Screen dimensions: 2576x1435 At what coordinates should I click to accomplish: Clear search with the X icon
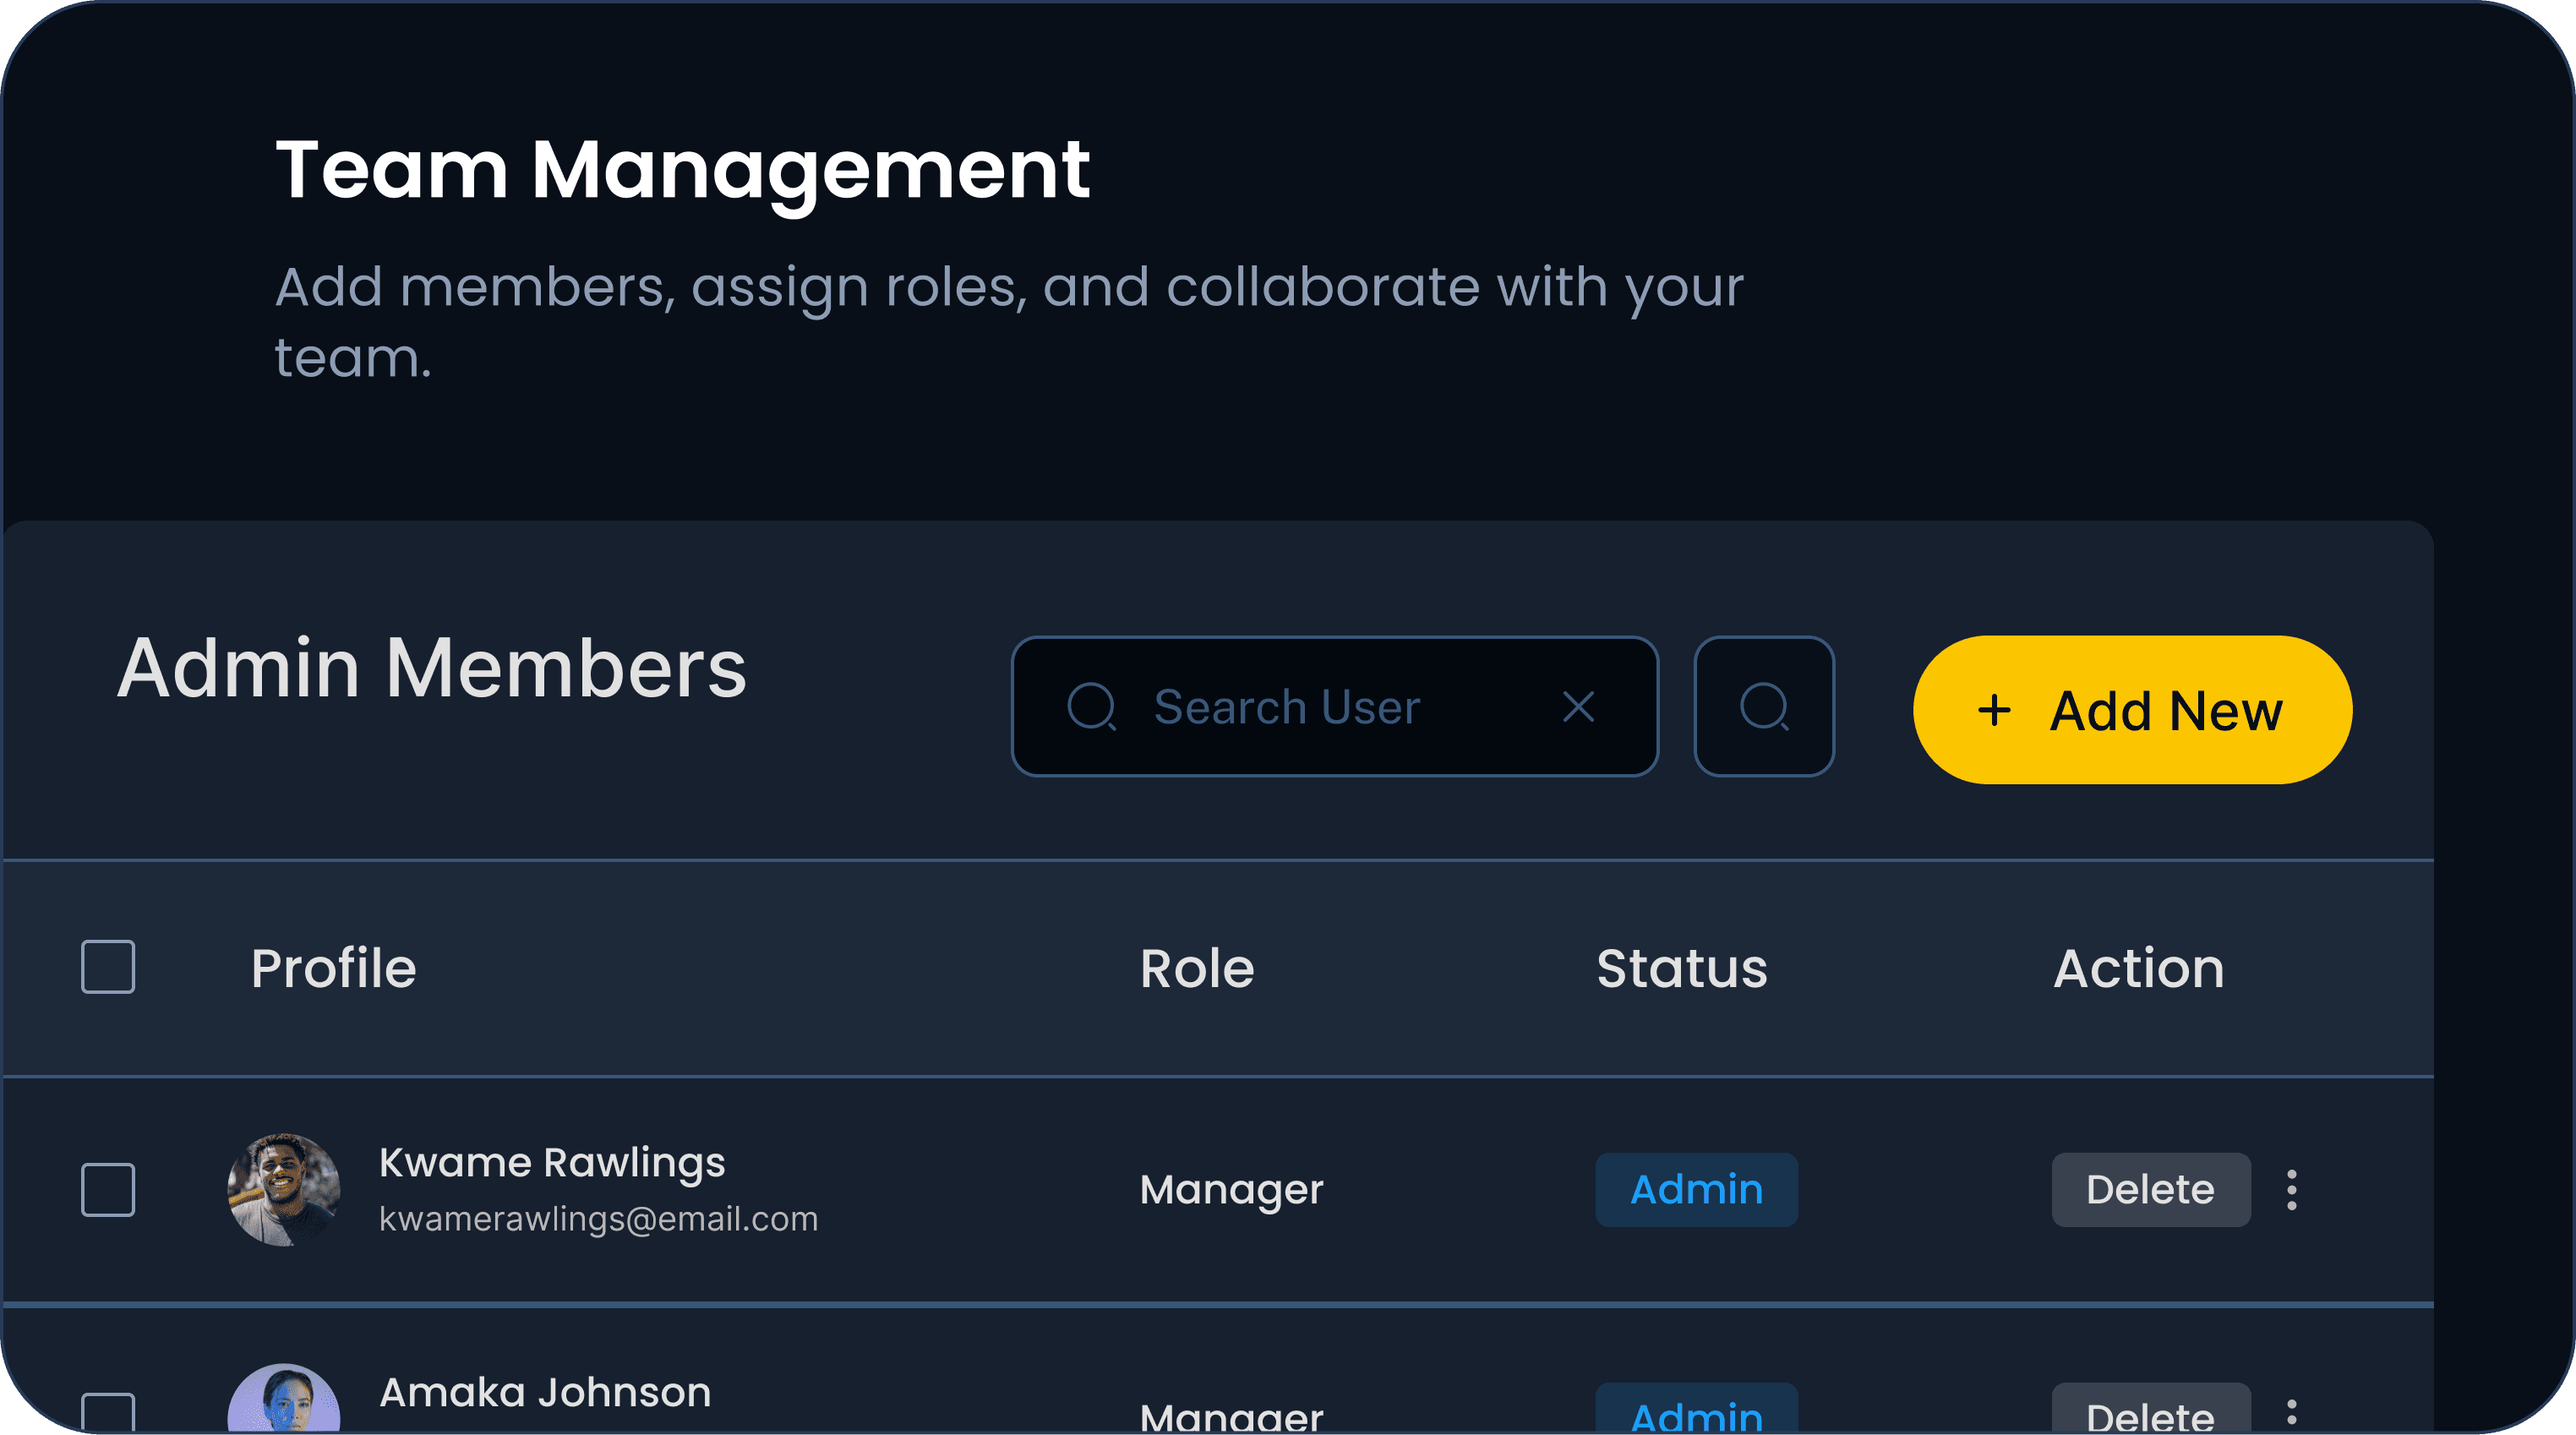[x=1578, y=707]
